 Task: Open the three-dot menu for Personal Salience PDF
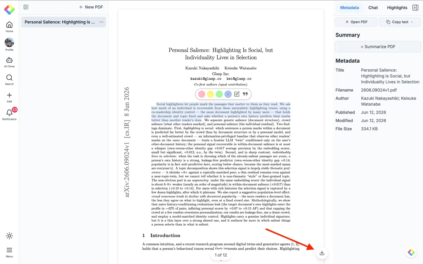101,22
